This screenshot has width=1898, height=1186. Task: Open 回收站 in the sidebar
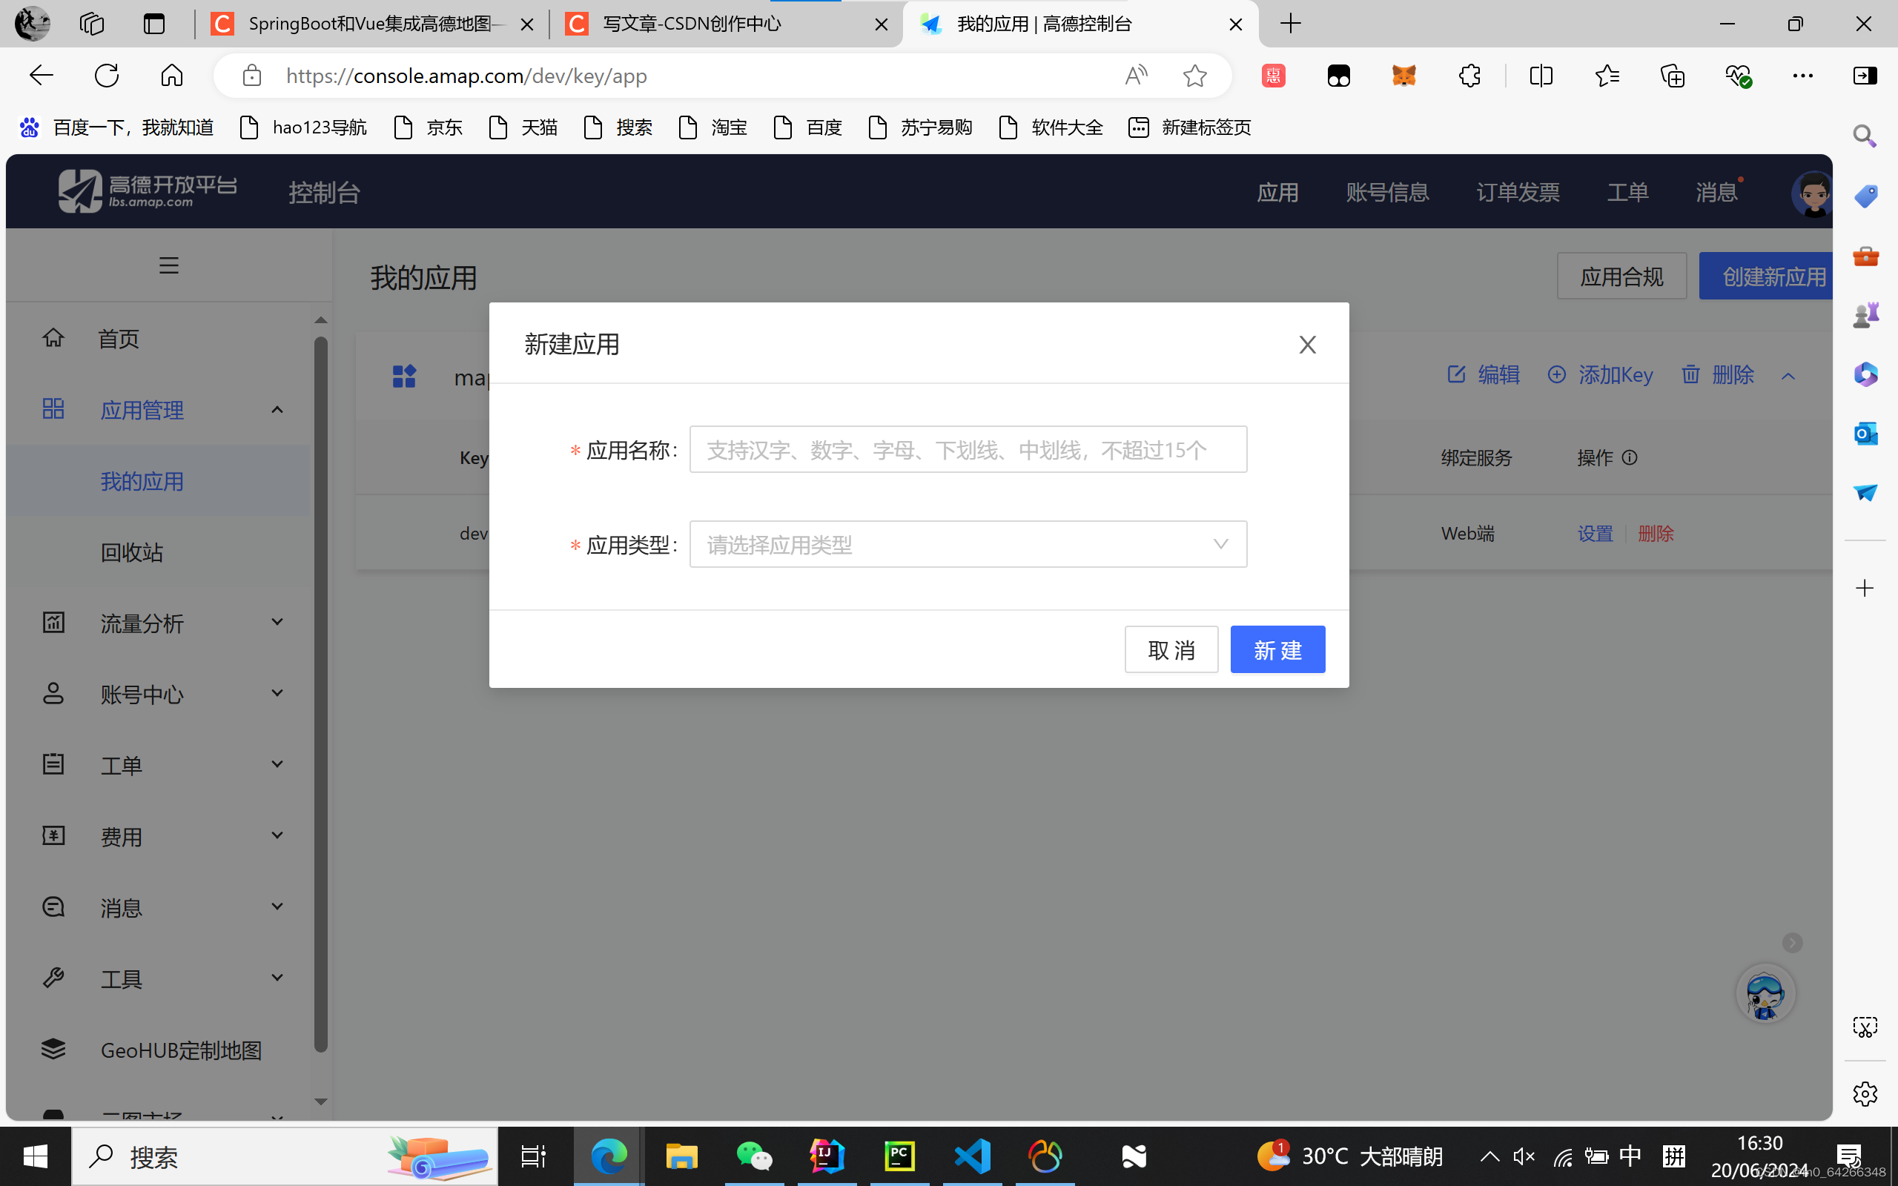tap(132, 552)
